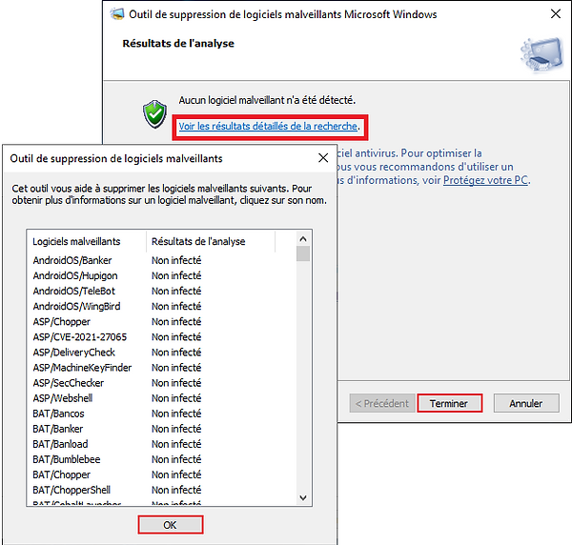Click Non infecté result for ASP/Webshell
The width and height of the screenshot is (572, 545).
click(x=176, y=398)
